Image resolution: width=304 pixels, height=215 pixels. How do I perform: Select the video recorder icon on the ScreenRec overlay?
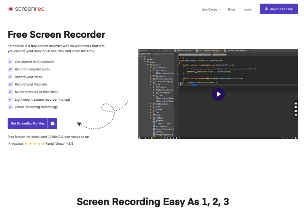click(296, 107)
